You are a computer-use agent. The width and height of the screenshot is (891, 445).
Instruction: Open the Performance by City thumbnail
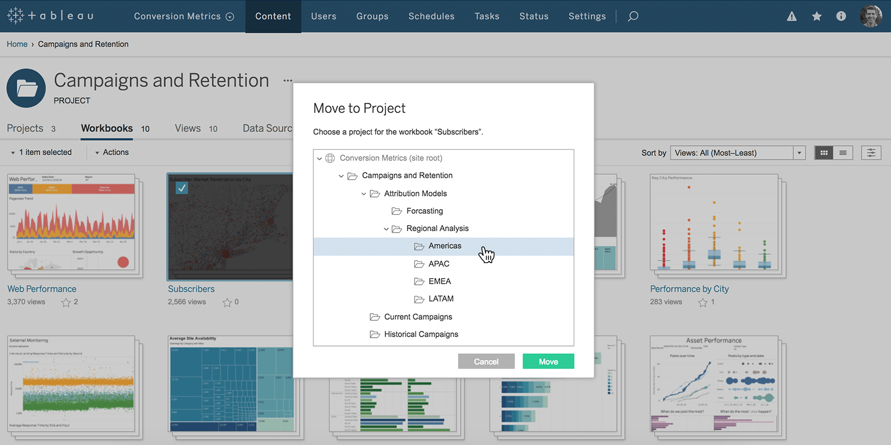coord(714,222)
